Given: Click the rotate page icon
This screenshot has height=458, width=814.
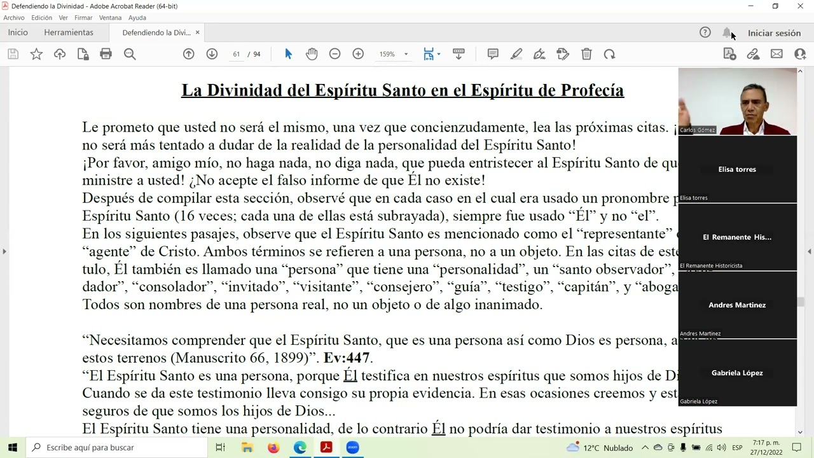Looking at the screenshot, I should [609, 54].
